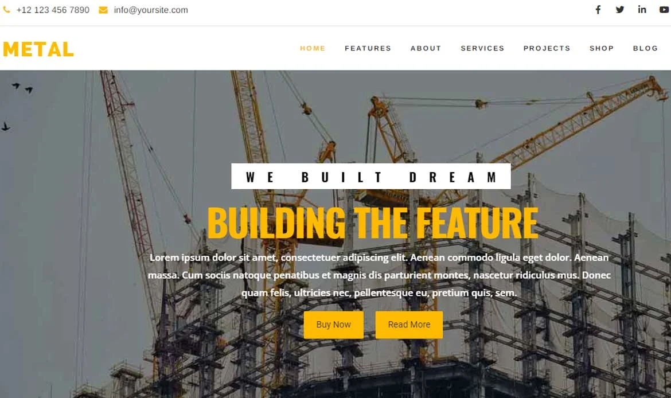Image resolution: width=671 pixels, height=398 pixels.
Task: Open the SERVICES menu item
Action: point(482,48)
